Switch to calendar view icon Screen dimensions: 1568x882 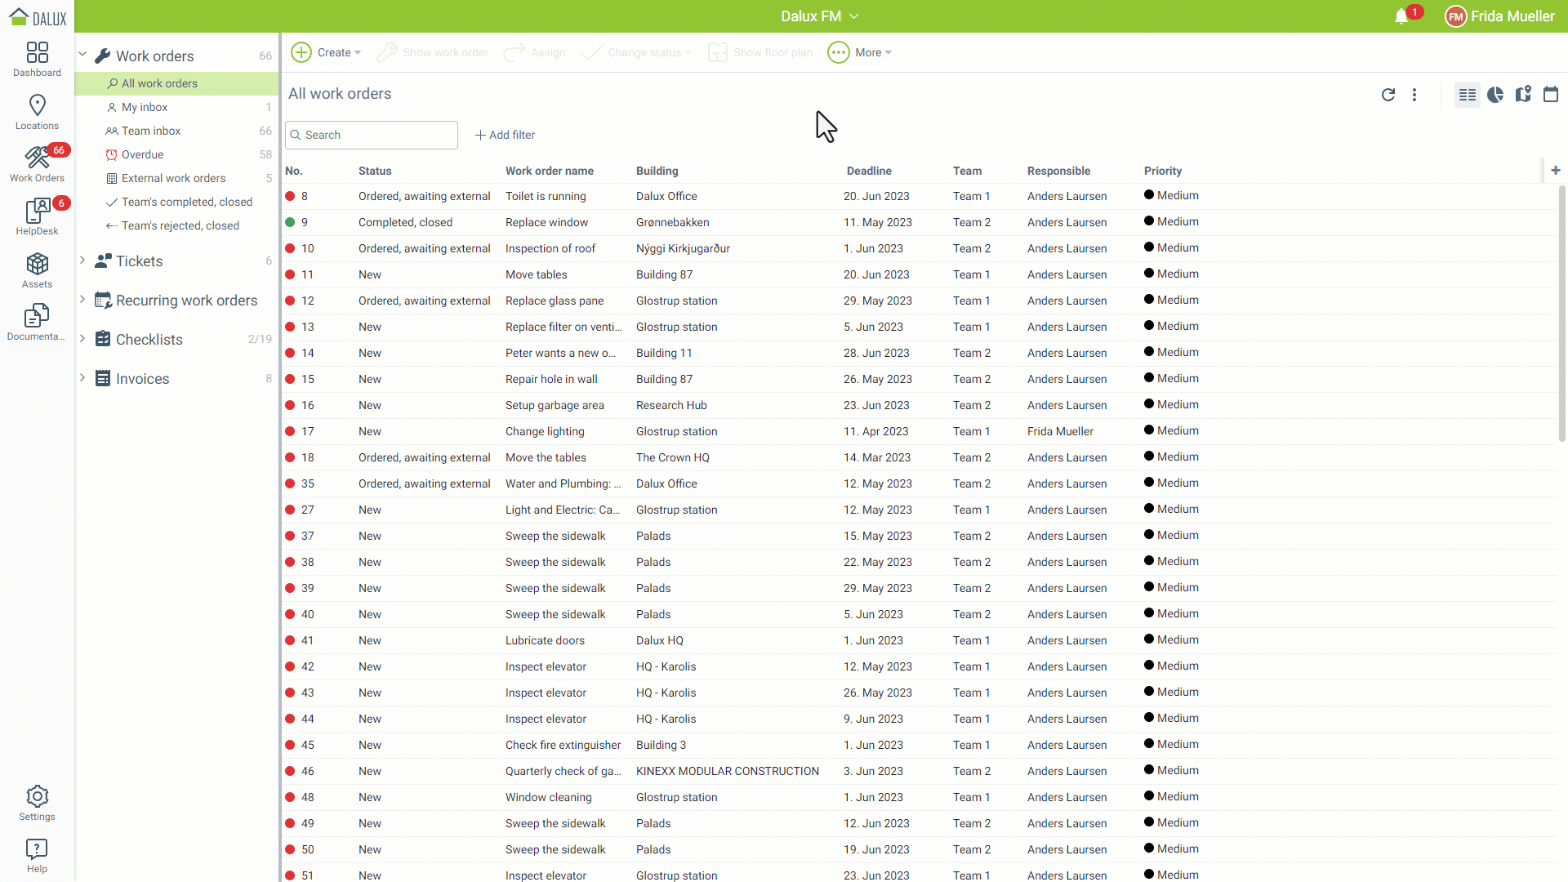click(1551, 95)
